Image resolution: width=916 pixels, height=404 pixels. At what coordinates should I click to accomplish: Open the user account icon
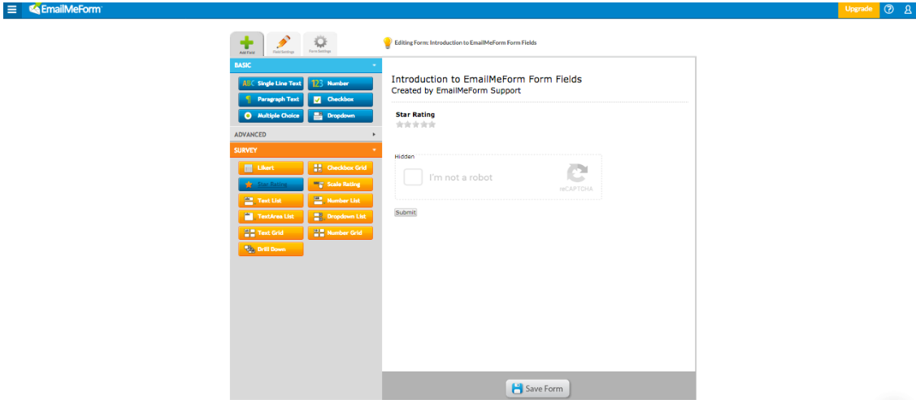(907, 10)
